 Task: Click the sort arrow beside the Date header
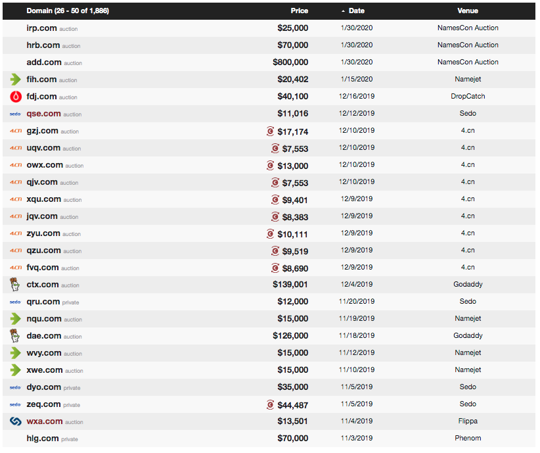click(x=342, y=11)
